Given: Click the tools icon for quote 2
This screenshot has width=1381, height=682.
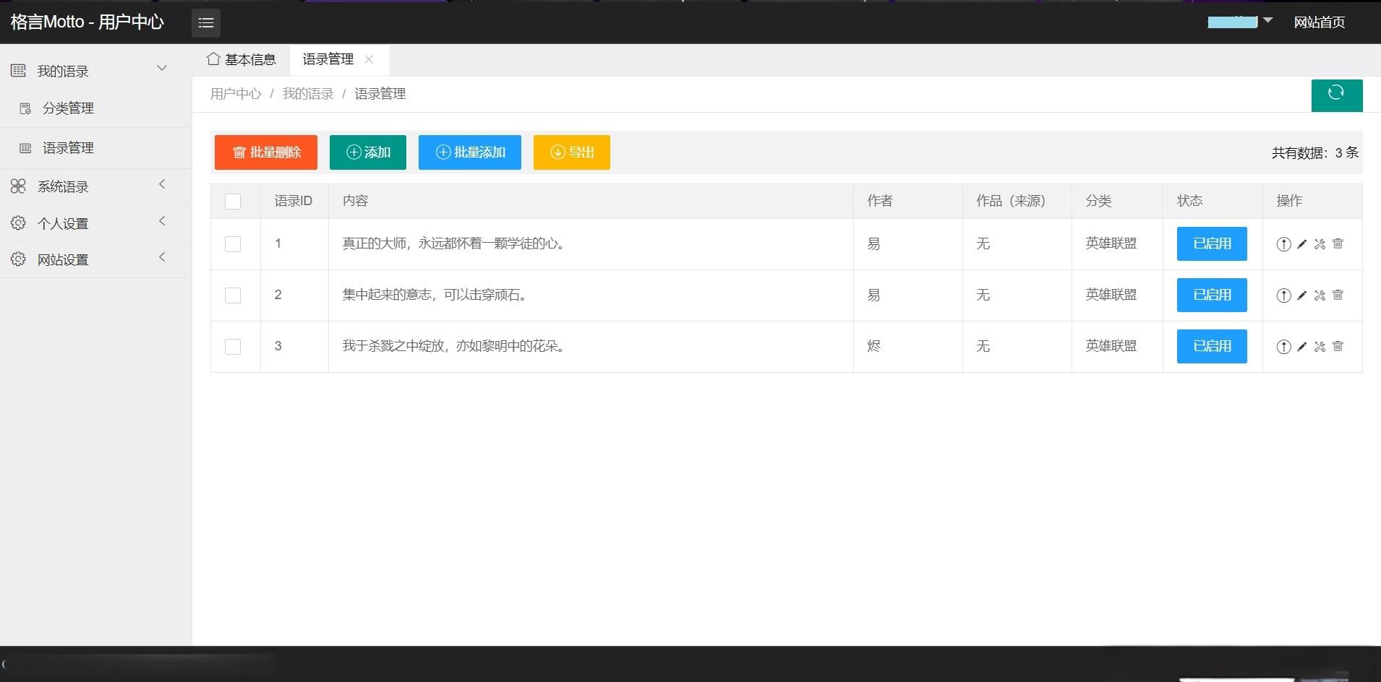Looking at the screenshot, I should tap(1320, 295).
